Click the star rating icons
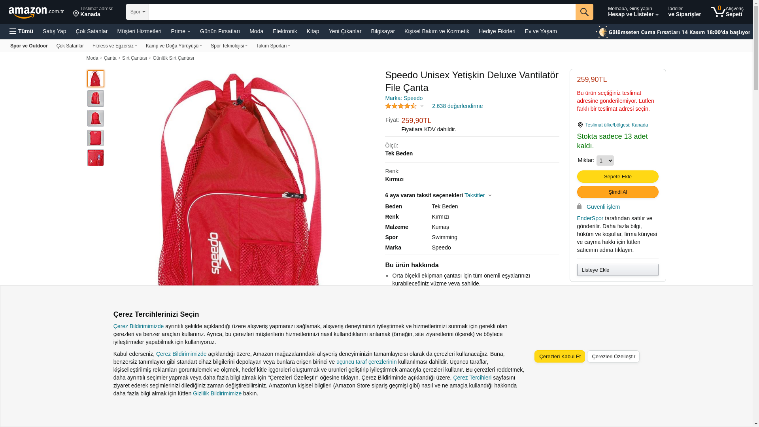759x427 pixels. coord(401,106)
